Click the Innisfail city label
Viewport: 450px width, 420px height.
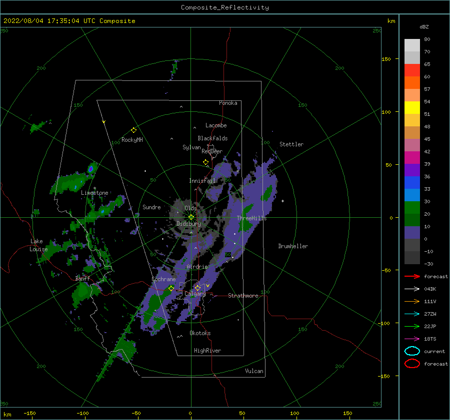tap(202, 181)
